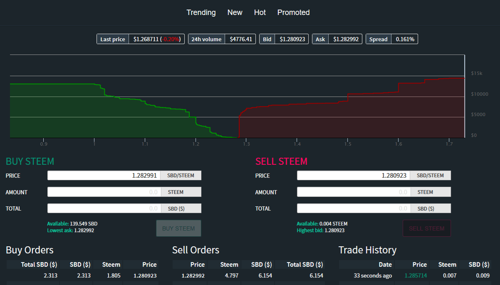Click the Buy Orders Total SBD ($) header

[x=39, y=265]
